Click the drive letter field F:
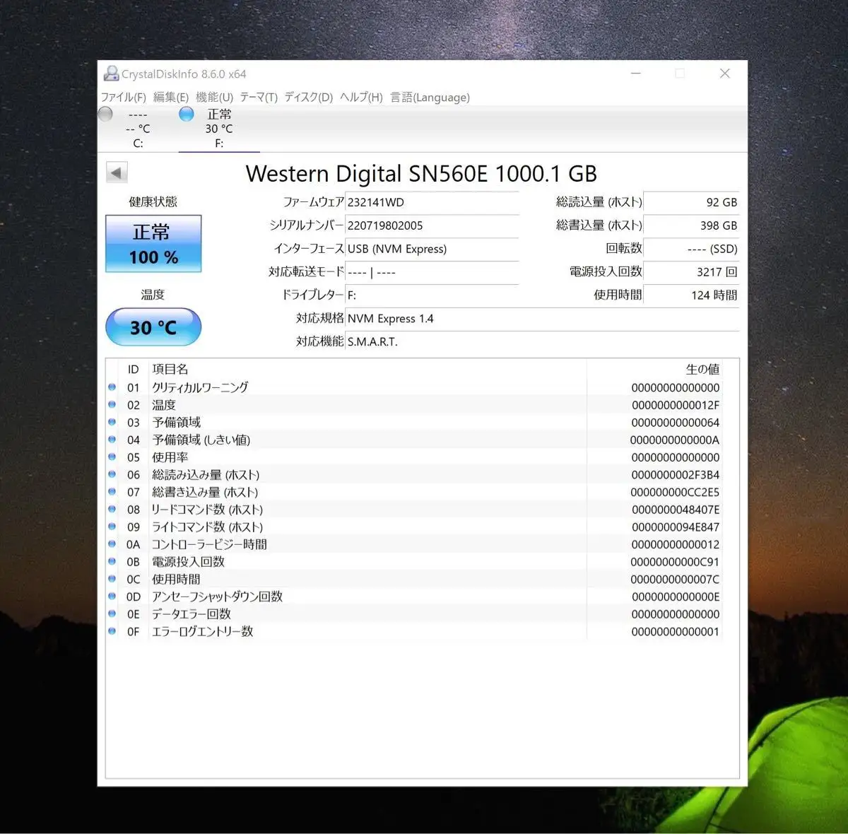Screen dimensions: 848x834 (x=432, y=295)
